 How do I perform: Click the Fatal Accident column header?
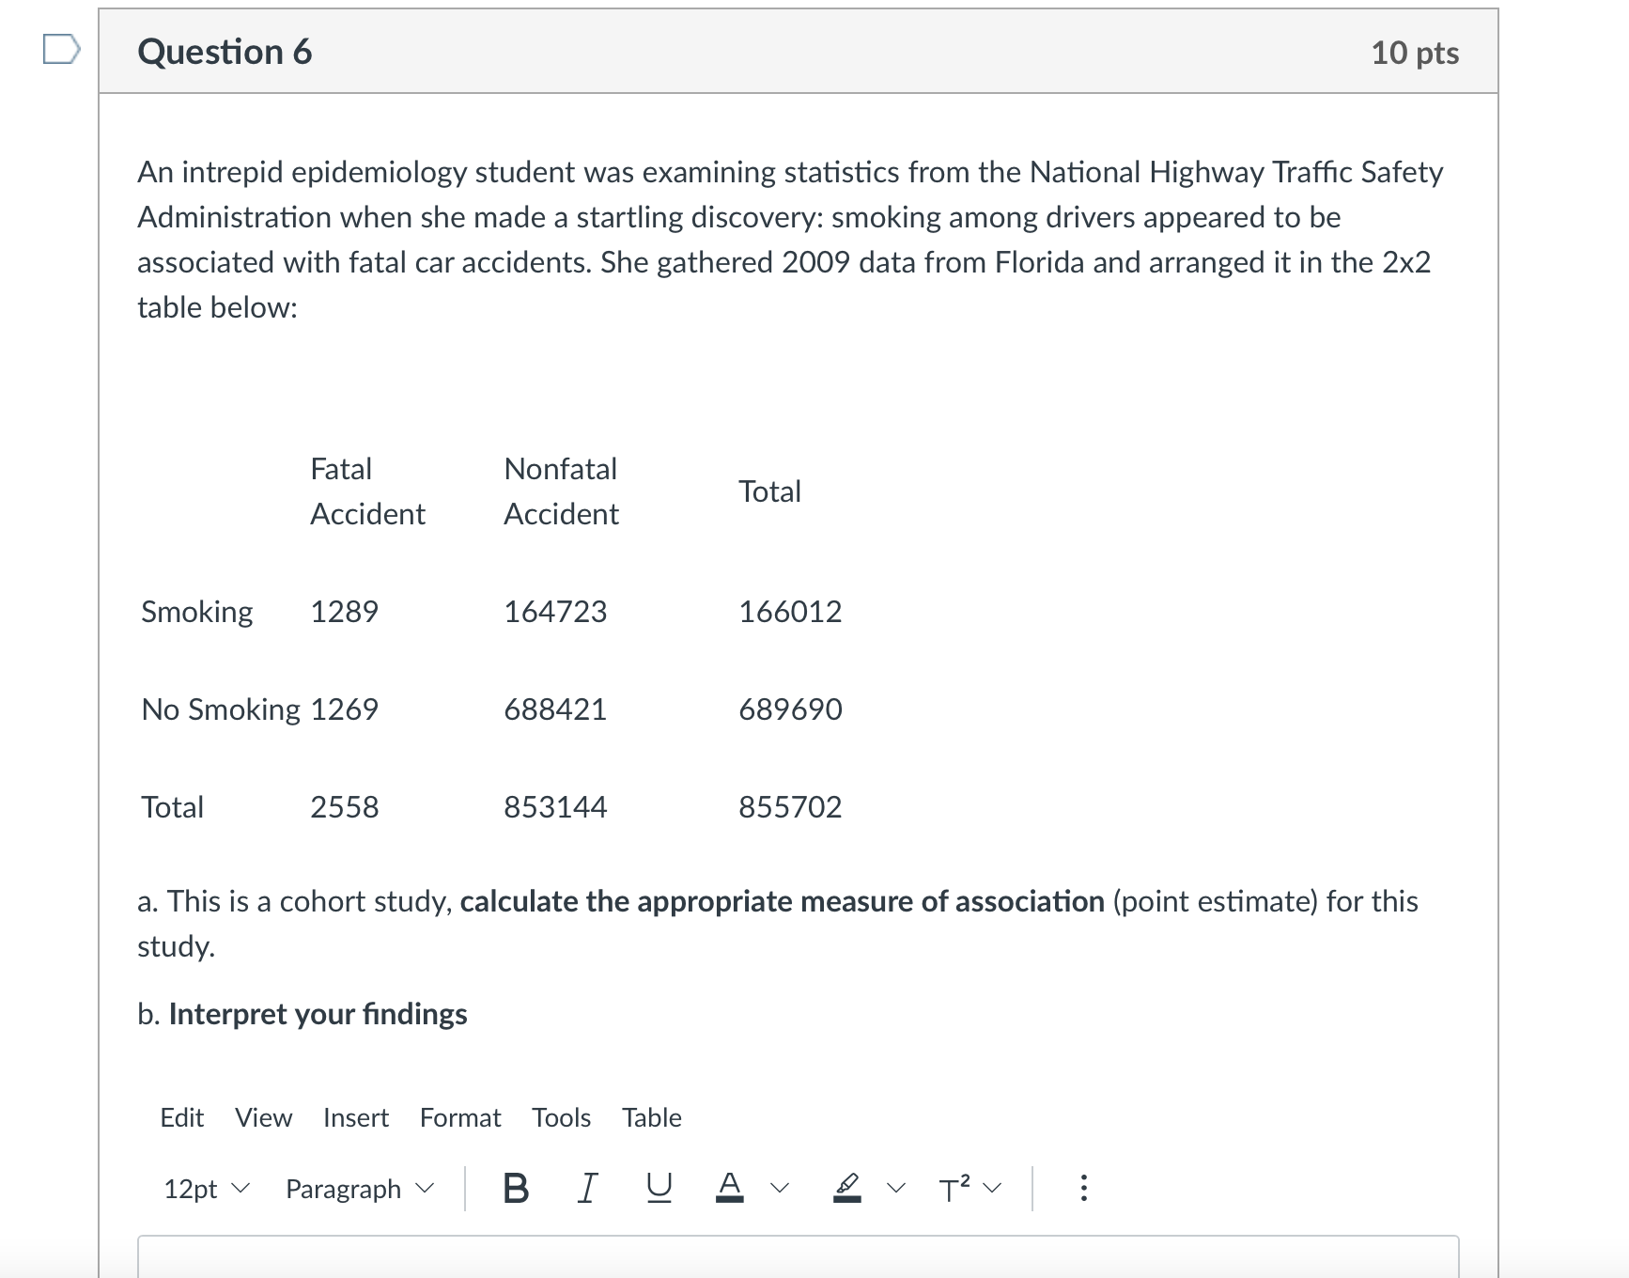[367, 491]
